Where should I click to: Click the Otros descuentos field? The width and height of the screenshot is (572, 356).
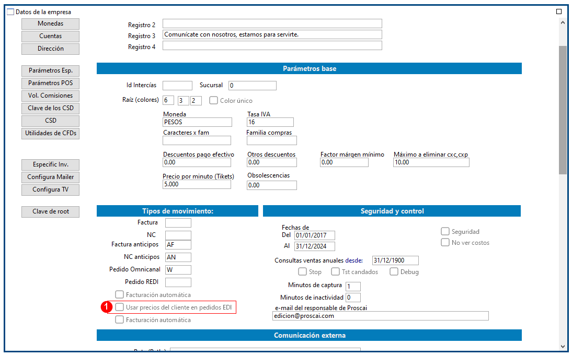click(272, 162)
